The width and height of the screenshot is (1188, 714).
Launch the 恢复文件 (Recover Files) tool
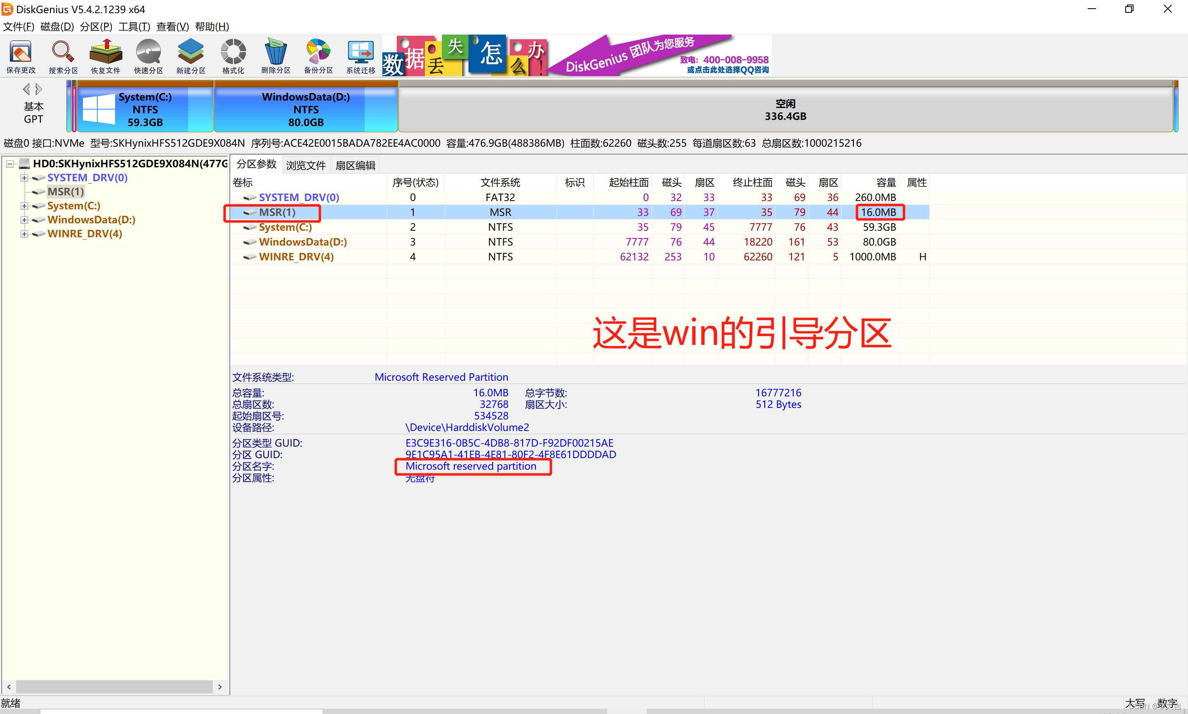tap(106, 57)
